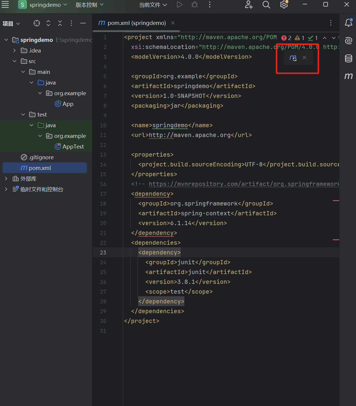
Task: Click the packaging jar line
Action: click(177, 106)
